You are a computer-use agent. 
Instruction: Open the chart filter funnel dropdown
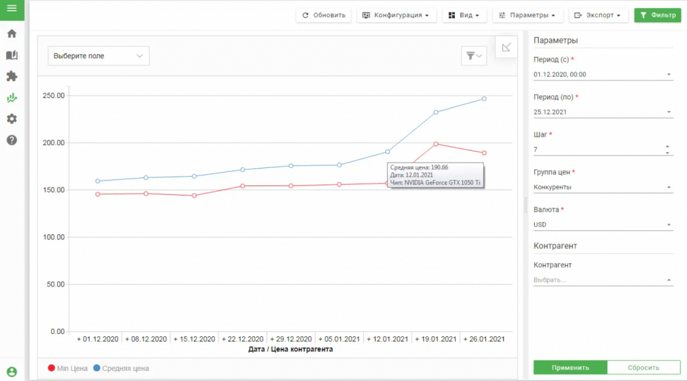[x=474, y=56]
